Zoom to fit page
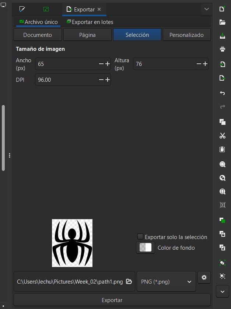 (222, 192)
